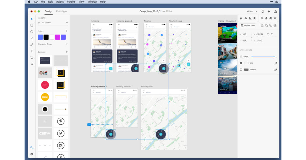Select the Ellipse tool

click(x=32, y=32)
